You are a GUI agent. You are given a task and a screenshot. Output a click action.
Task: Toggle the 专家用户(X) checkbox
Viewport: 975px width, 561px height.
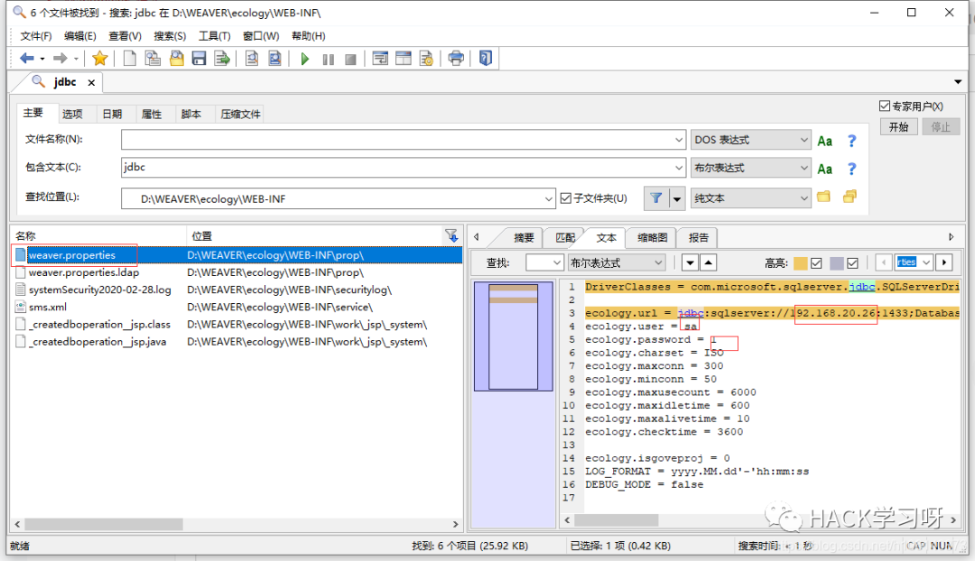point(885,106)
